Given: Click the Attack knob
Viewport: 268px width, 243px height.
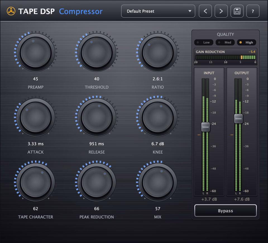Looking at the screenshot, I should coord(35,117).
